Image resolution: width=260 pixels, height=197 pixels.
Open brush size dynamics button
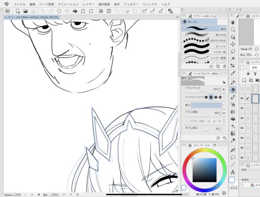click(x=224, y=89)
